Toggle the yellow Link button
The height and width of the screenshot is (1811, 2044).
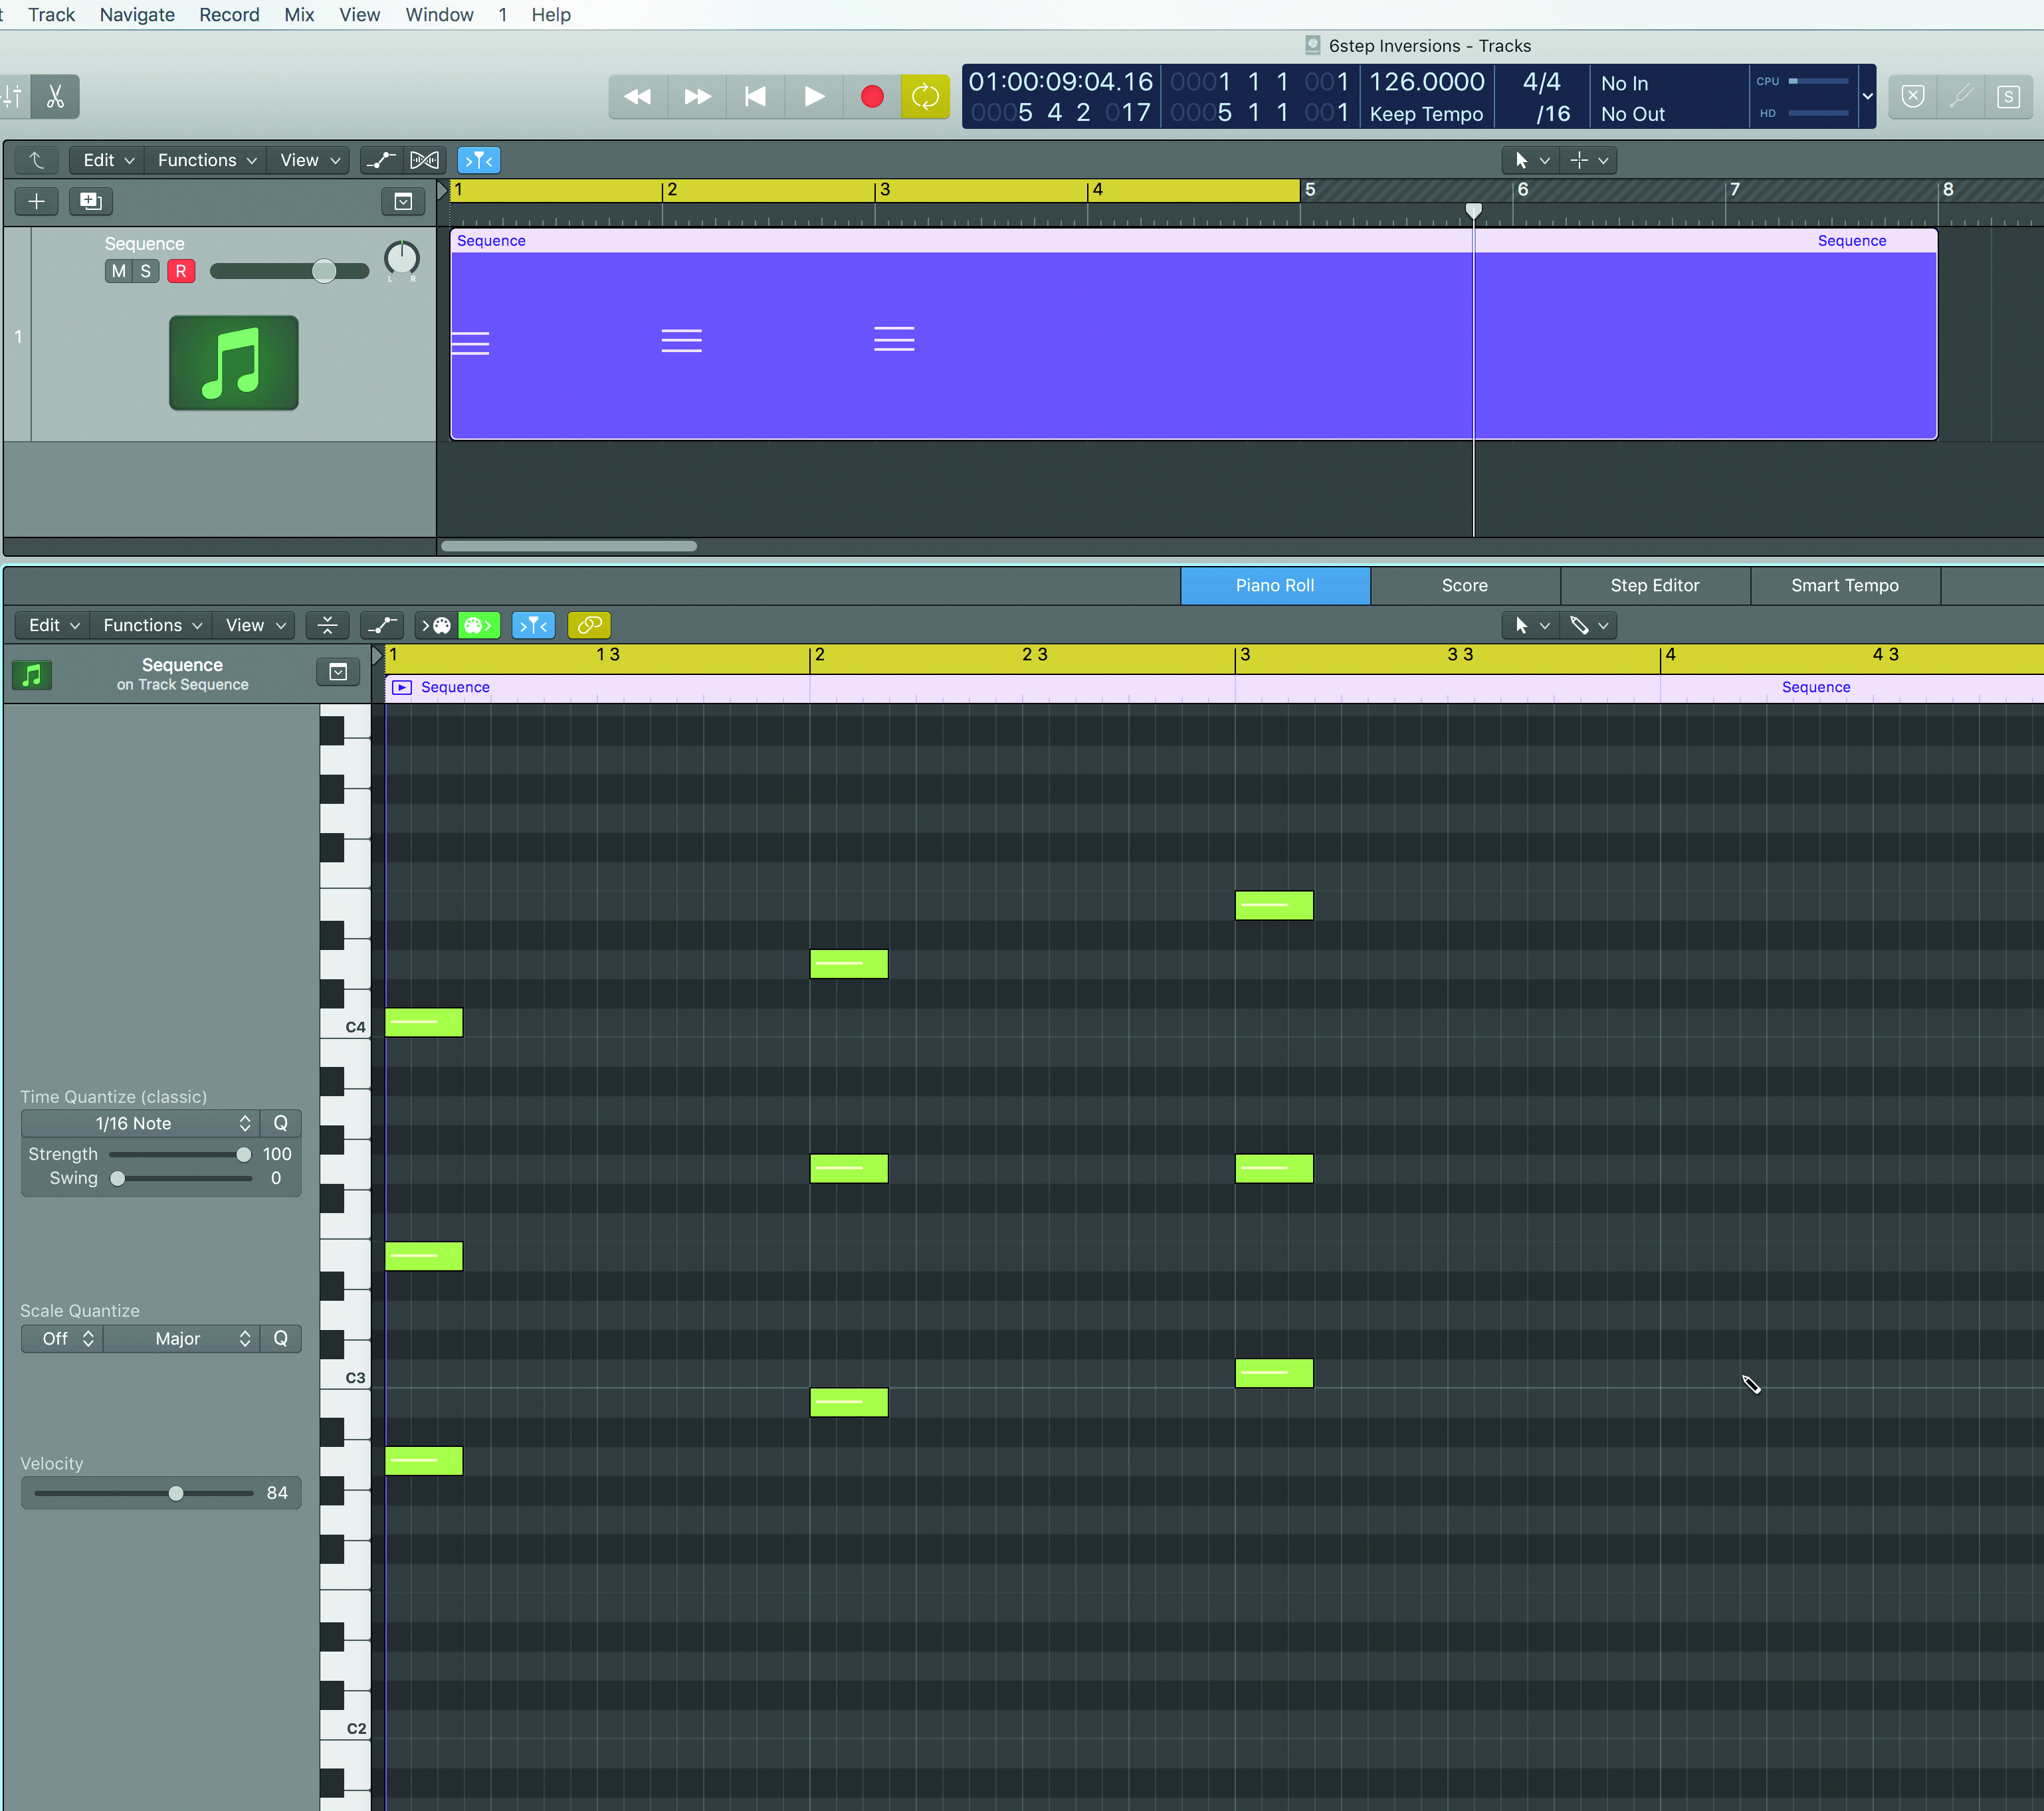pos(589,625)
